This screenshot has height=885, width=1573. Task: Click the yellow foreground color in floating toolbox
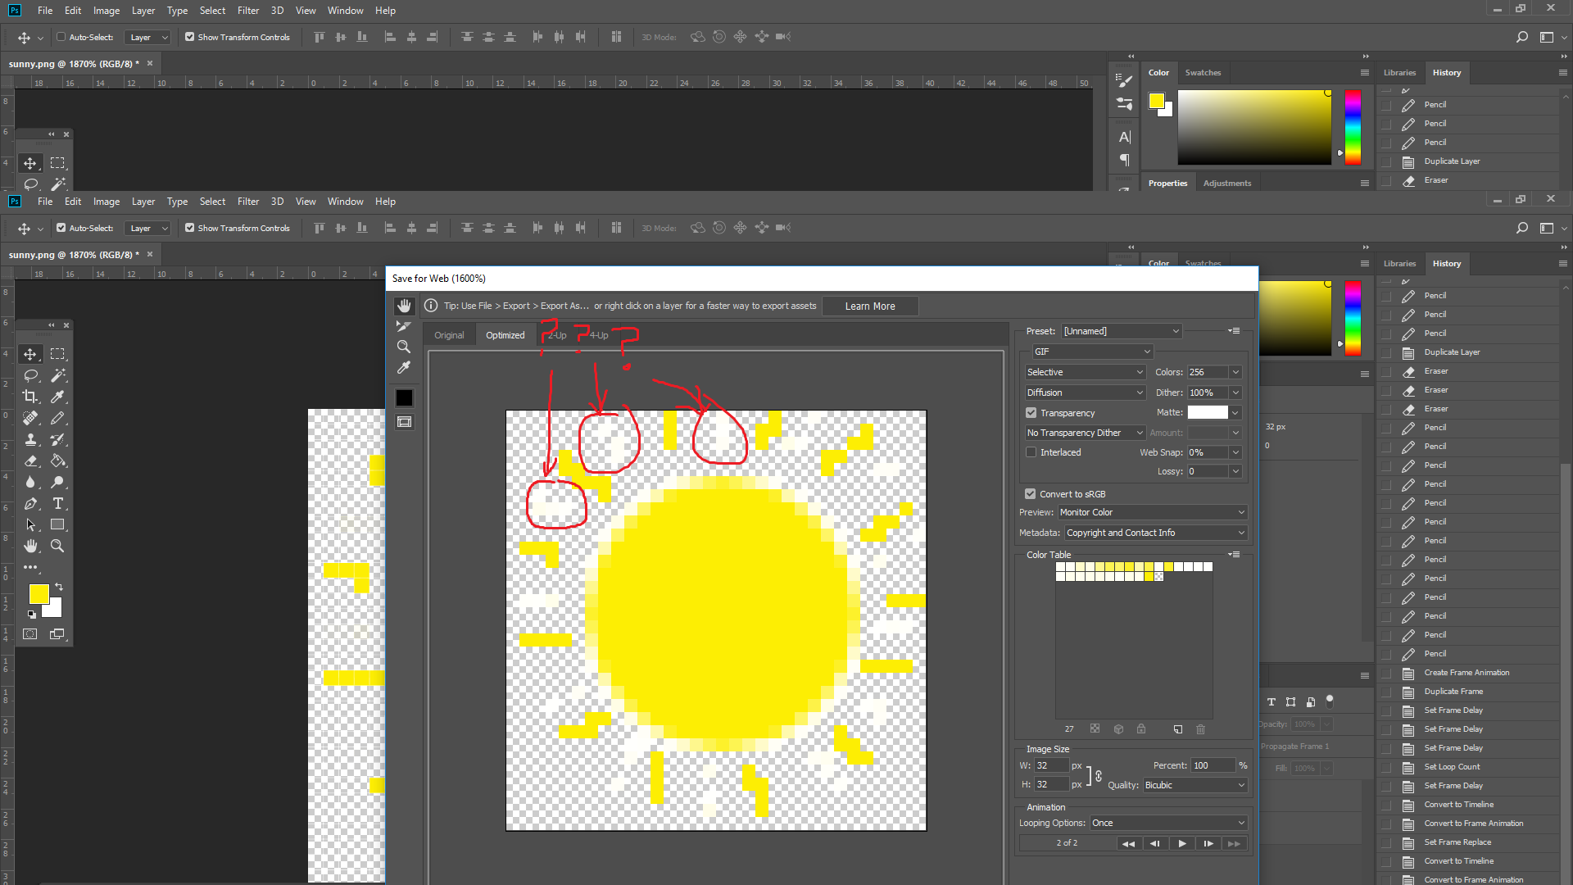pyautogui.click(x=39, y=594)
